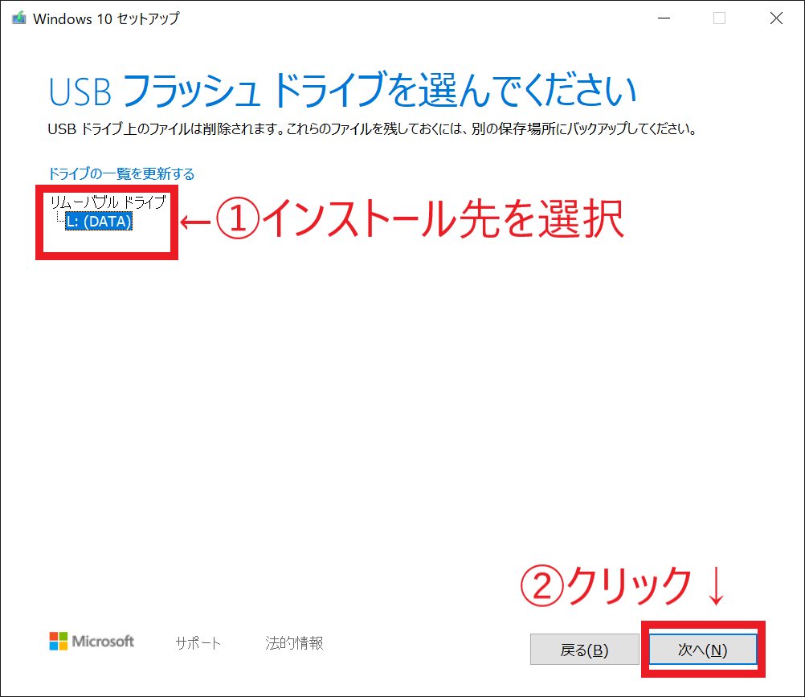Click the disabled maximize window button
This screenshot has height=697, width=805.
(x=719, y=18)
